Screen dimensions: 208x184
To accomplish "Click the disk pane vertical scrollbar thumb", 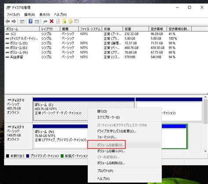I will 205,111.
